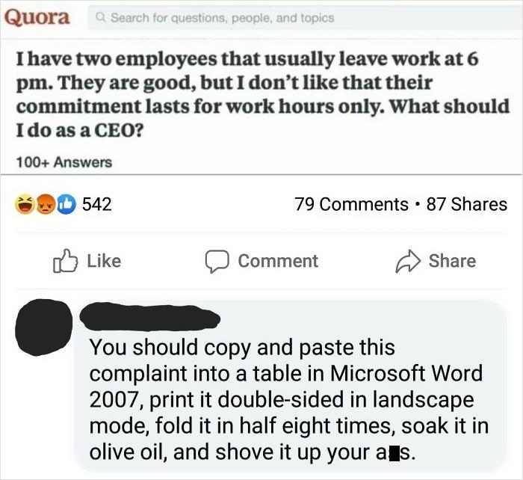Click the Like button label
The height and width of the screenshot is (480, 523).
pos(104,261)
